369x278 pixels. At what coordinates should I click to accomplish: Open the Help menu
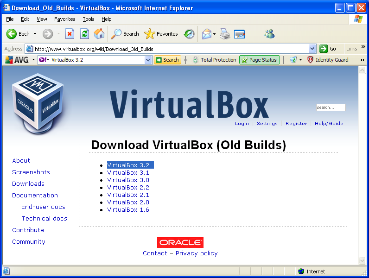[106, 19]
